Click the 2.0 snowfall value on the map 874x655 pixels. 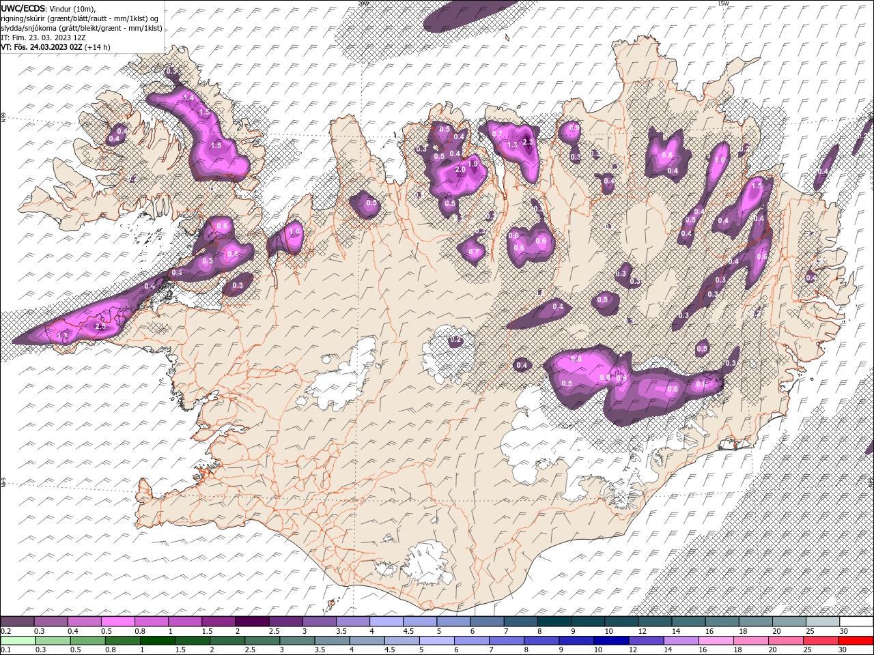pyautogui.click(x=460, y=169)
